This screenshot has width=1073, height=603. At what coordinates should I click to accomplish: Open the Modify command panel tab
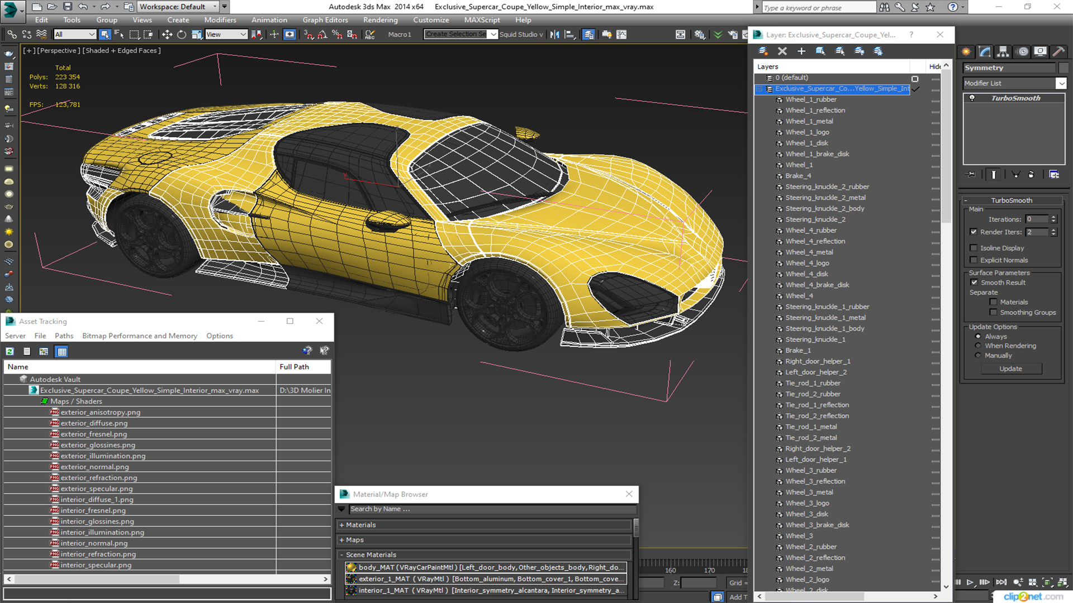[985, 51]
